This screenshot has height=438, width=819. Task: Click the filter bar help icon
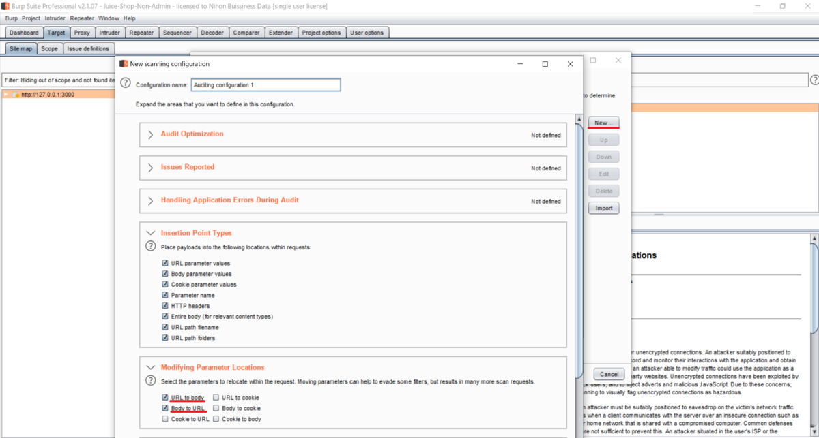(814, 80)
